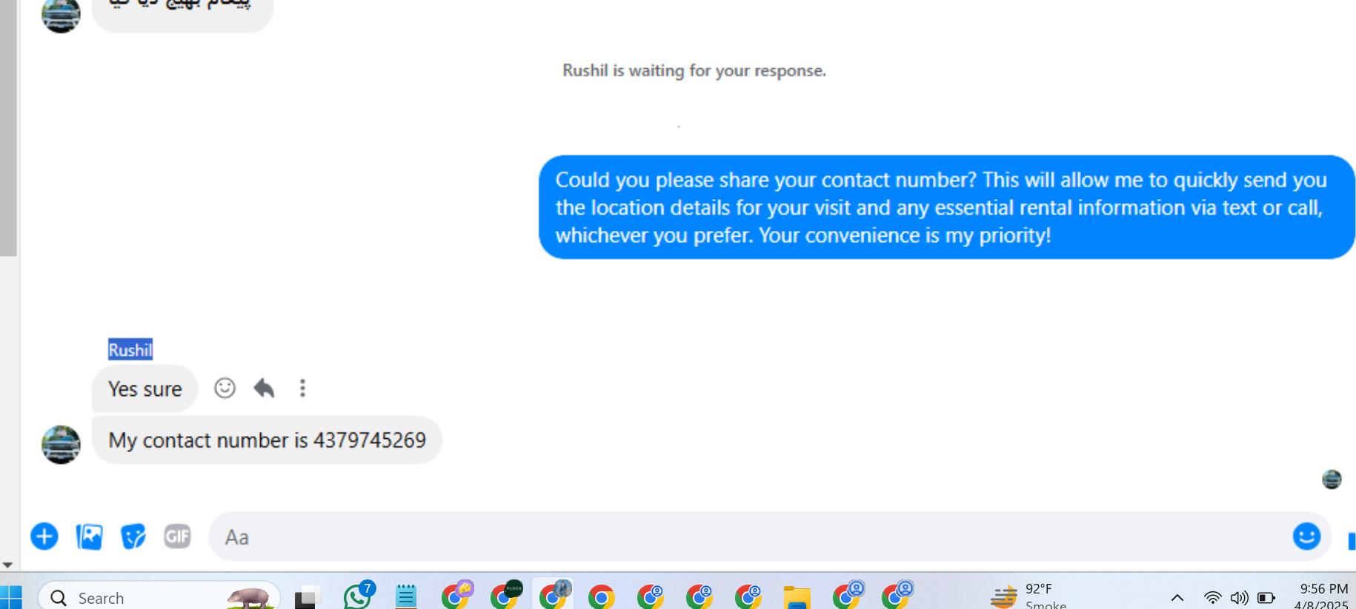Open WhatsApp from the taskbar
Viewport: 1356px width, 609px height.
359,595
